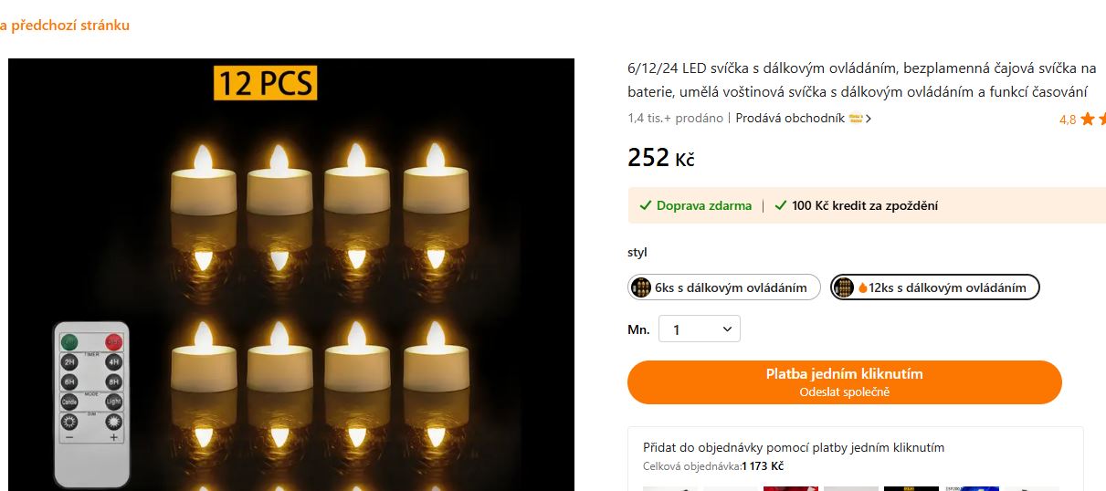Click the flame icon on 12ks option
The image size is (1106, 491).
tap(862, 288)
